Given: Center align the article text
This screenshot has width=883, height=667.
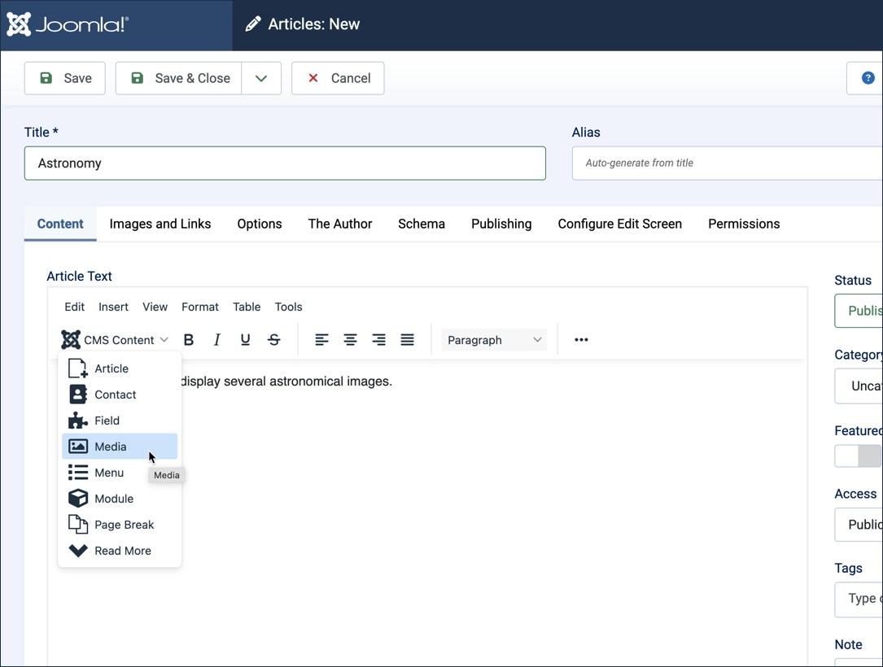Looking at the screenshot, I should tap(350, 340).
